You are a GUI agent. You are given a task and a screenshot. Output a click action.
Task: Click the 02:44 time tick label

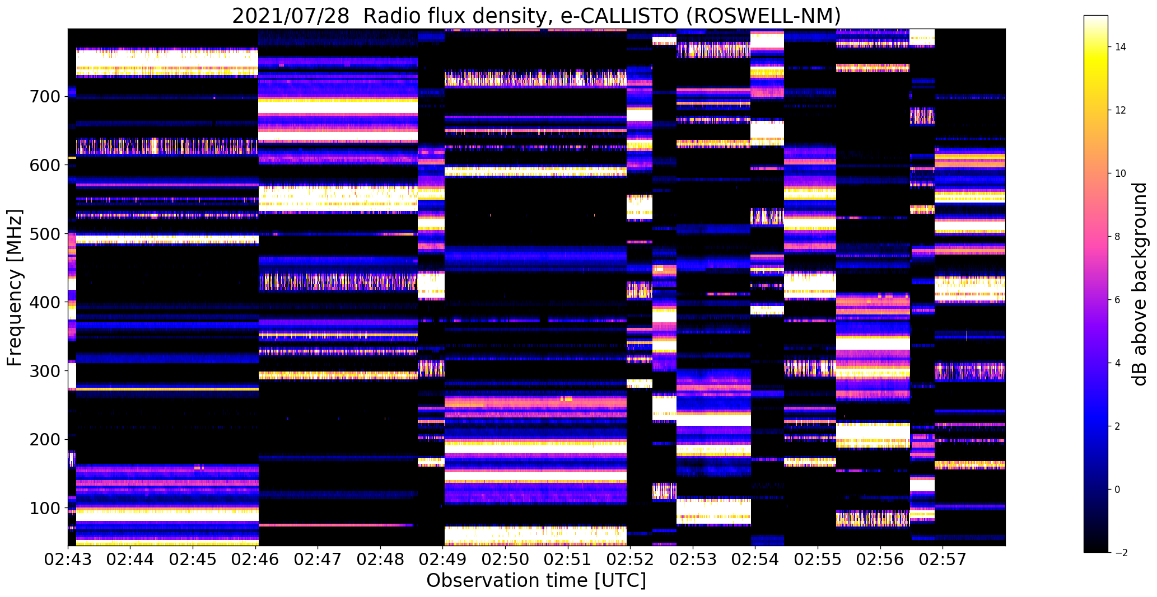point(130,560)
